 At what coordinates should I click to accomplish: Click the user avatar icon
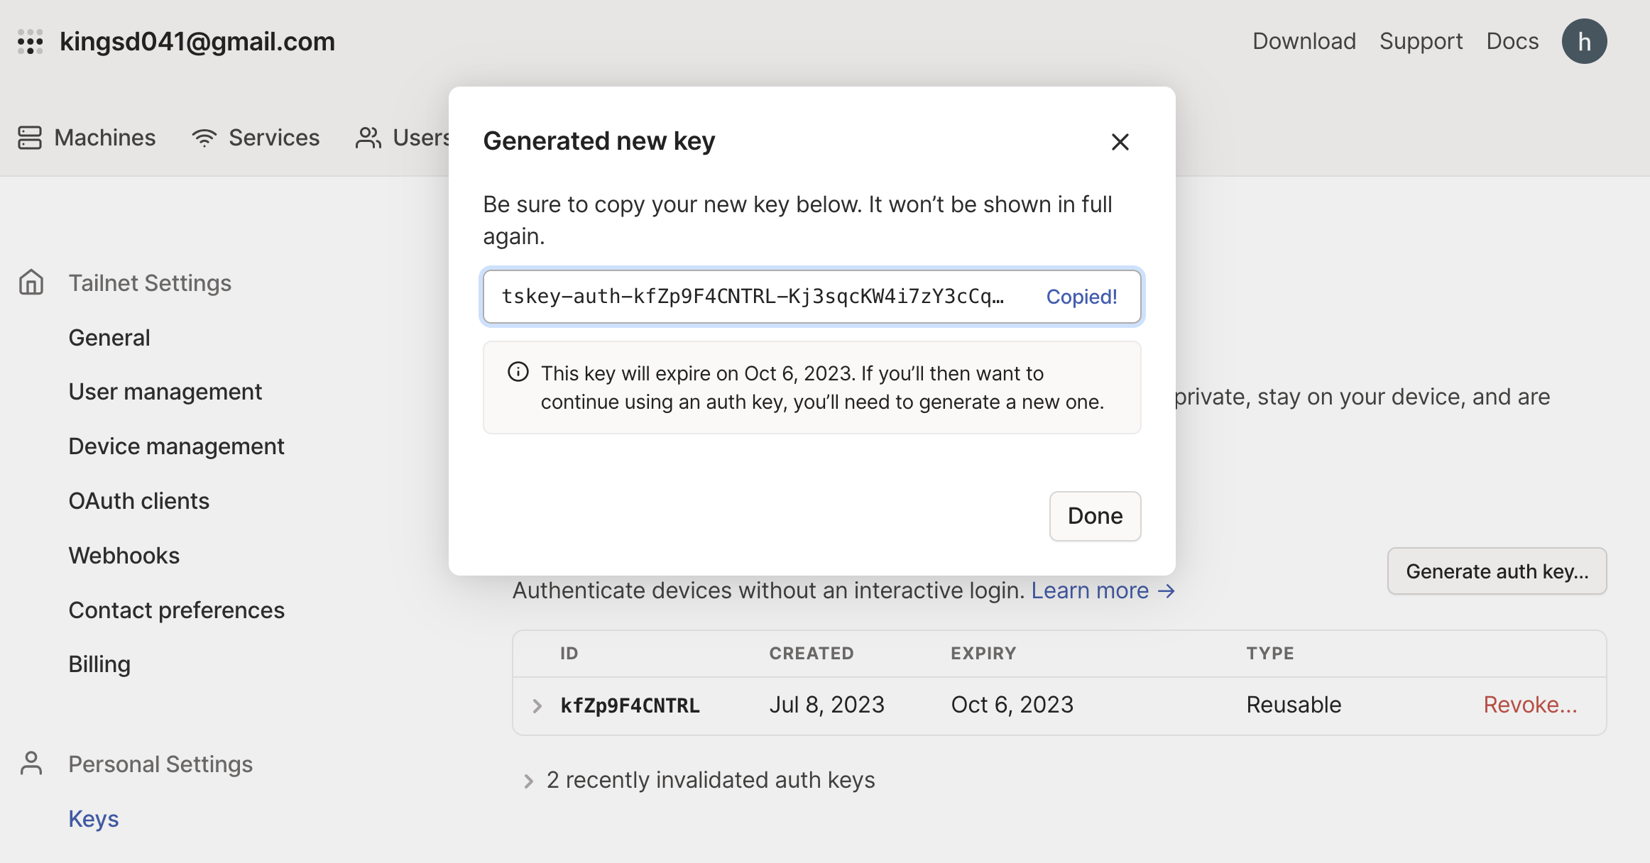click(x=1584, y=41)
